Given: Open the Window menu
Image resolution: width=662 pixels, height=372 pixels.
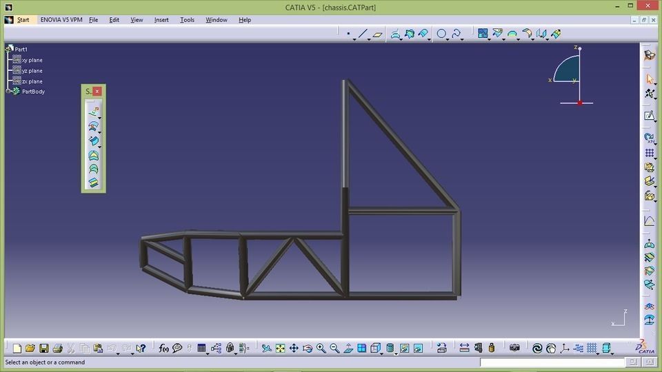Looking at the screenshot, I should 216,20.
